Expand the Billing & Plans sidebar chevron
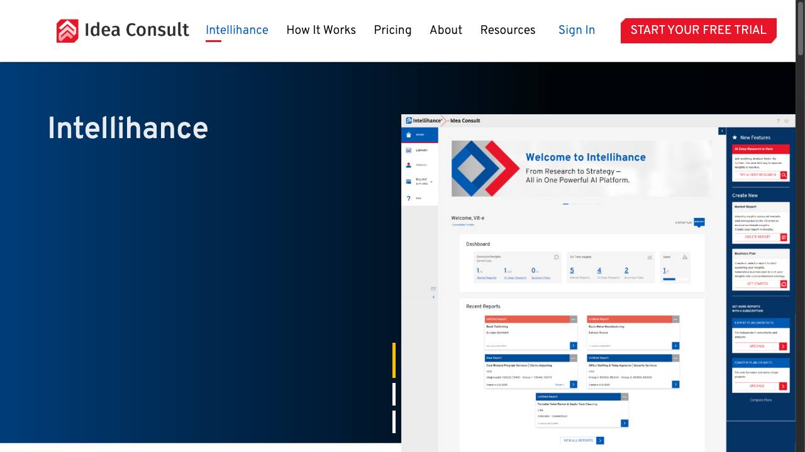Viewport: 805px width, 452px height. (x=431, y=182)
